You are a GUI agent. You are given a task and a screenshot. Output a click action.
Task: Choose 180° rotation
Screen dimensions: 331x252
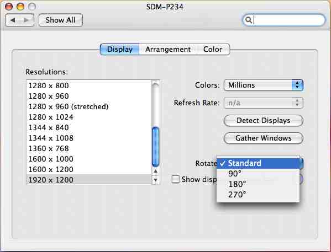click(x=258, y=184)
